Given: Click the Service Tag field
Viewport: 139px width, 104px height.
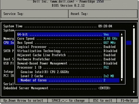Looking at the screenshot, I should (35, 14).
